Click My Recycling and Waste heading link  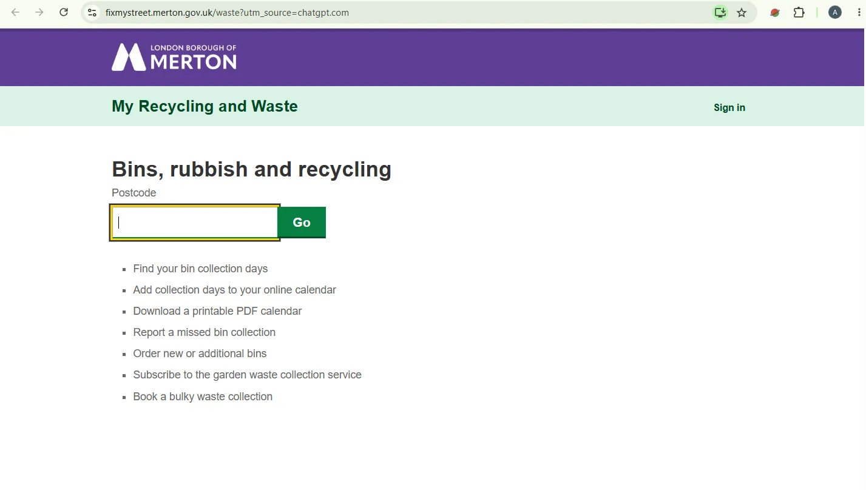coord(205,106)
